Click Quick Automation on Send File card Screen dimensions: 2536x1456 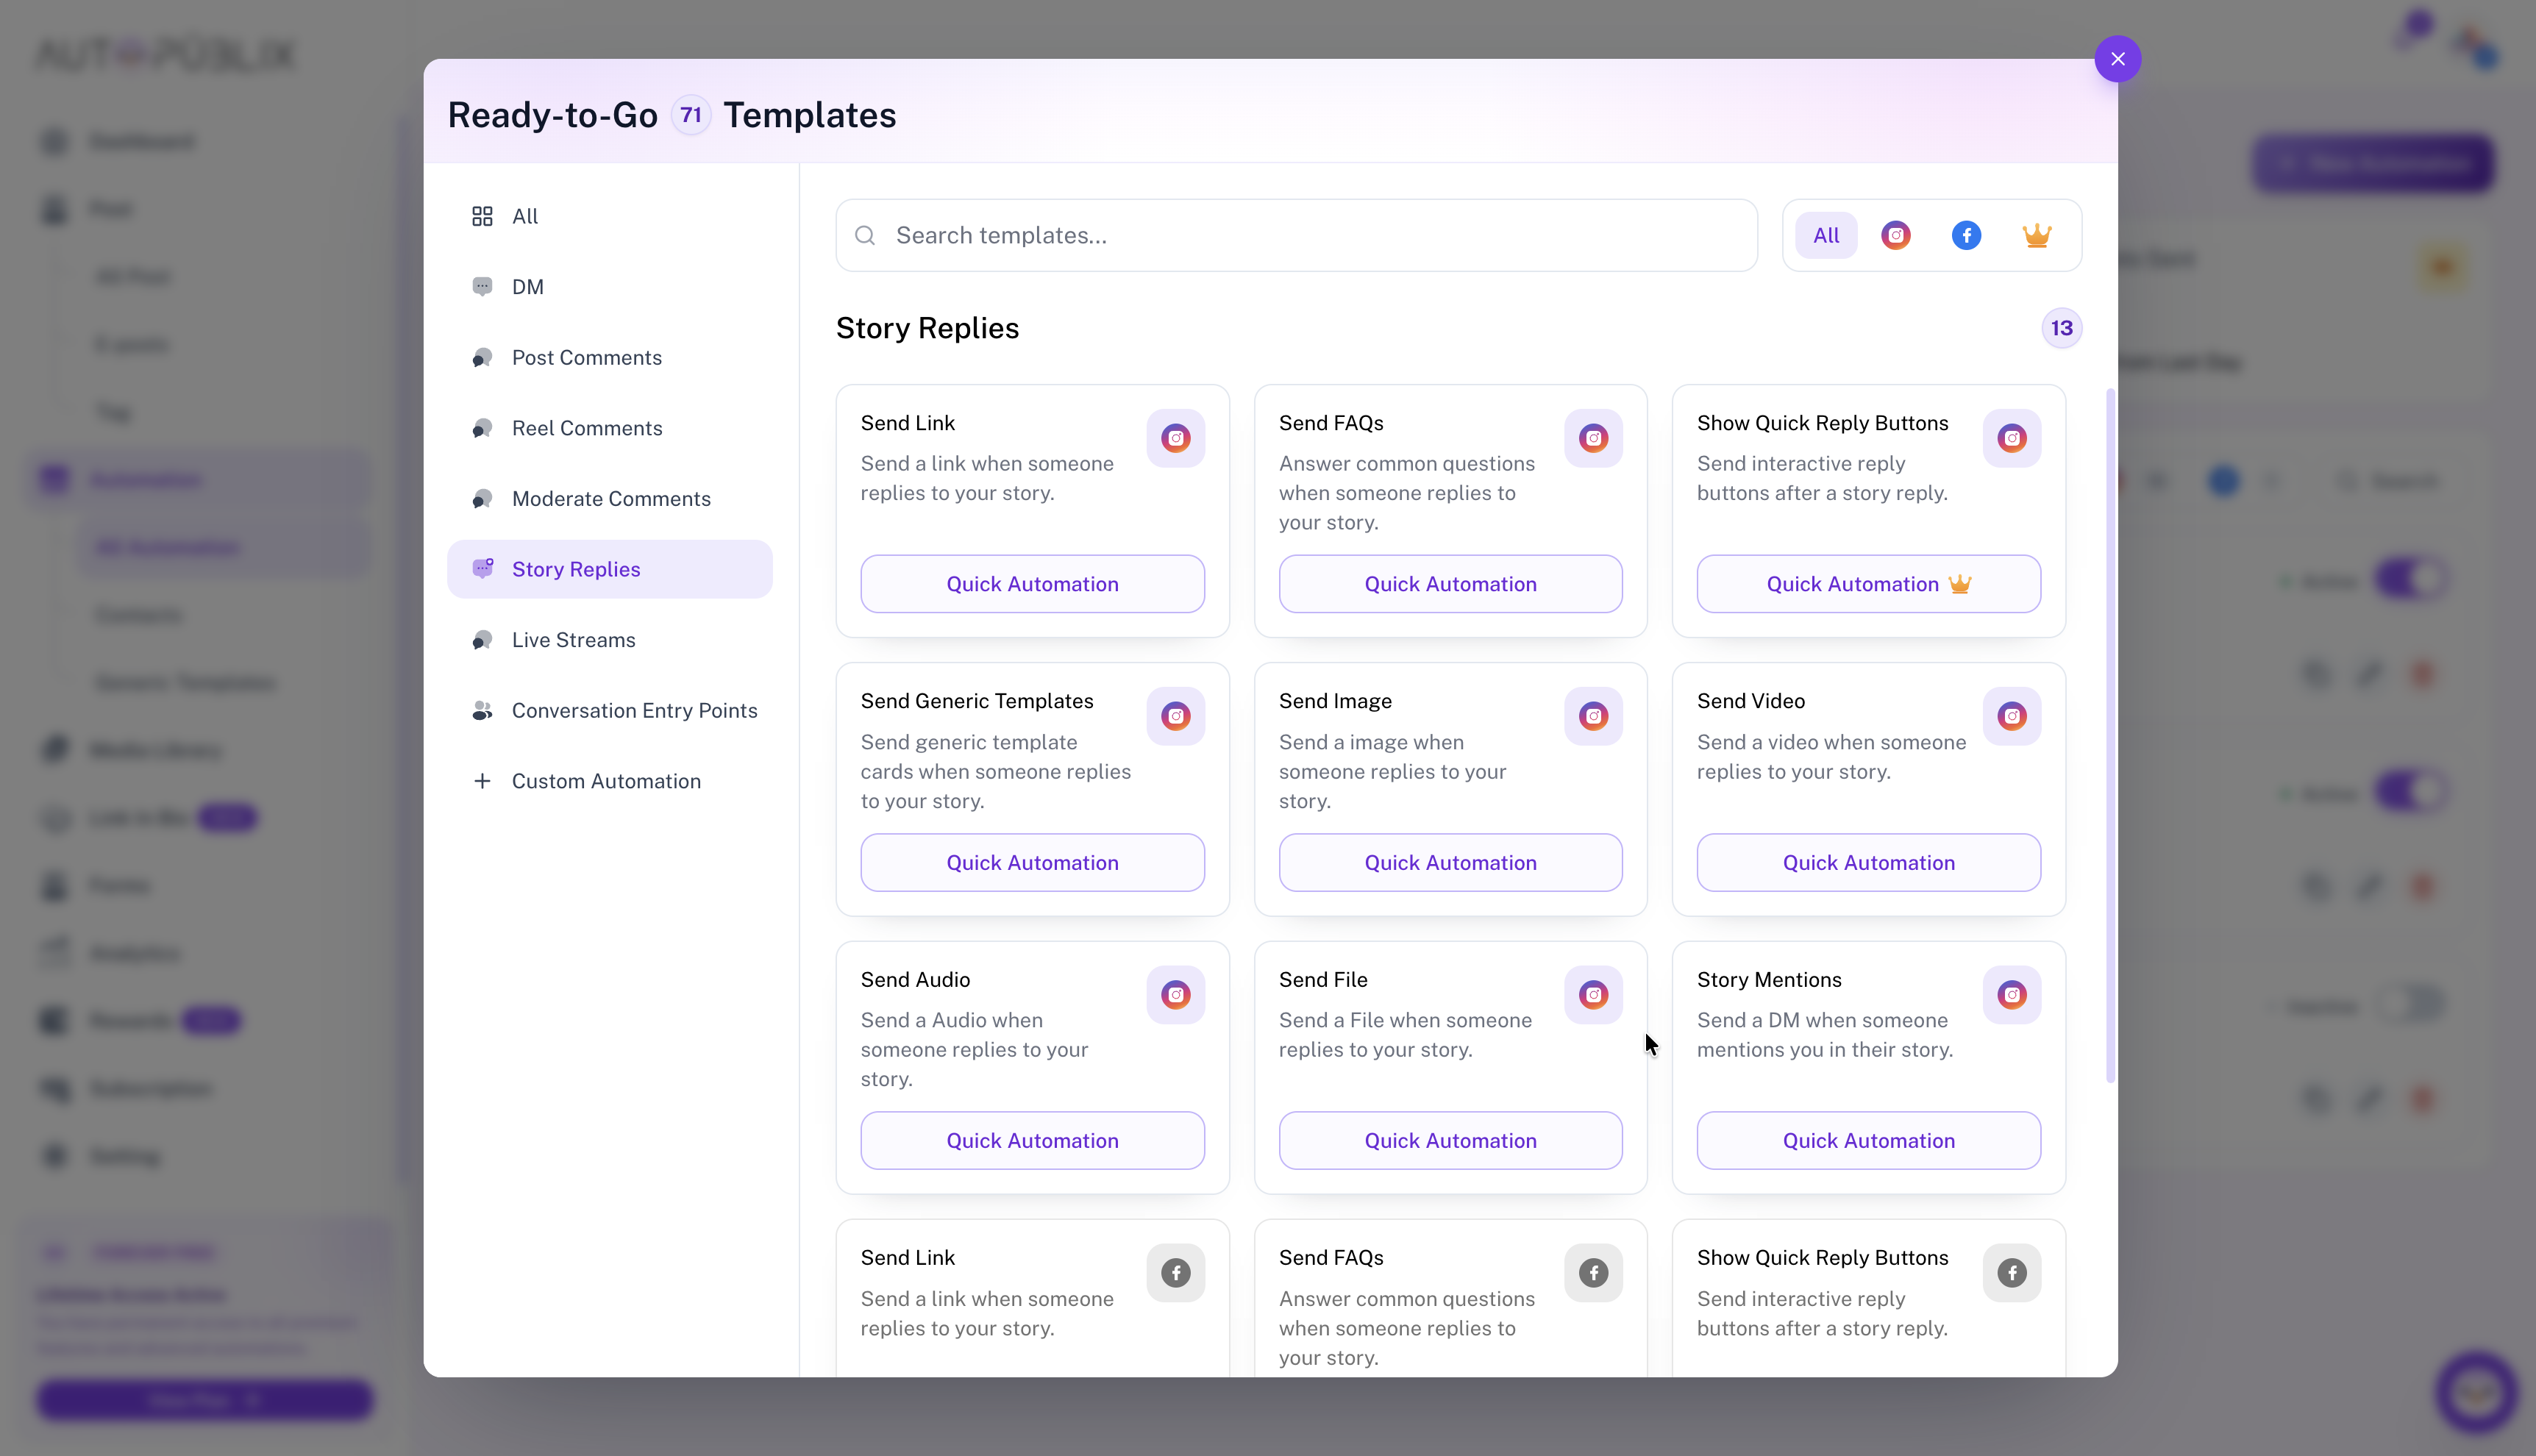[x=1450, y=1140]
